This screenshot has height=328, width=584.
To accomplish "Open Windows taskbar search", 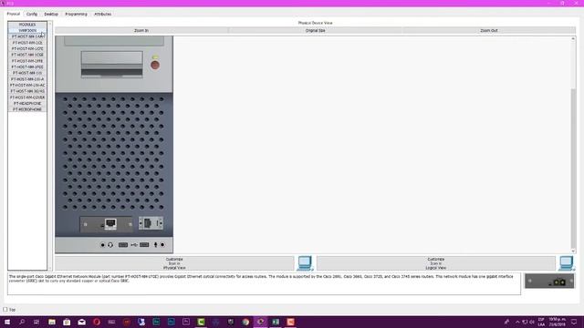I will click(x=22, y=322).
